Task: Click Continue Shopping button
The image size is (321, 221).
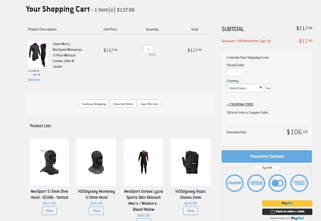Action: click(x=94, y=104)
